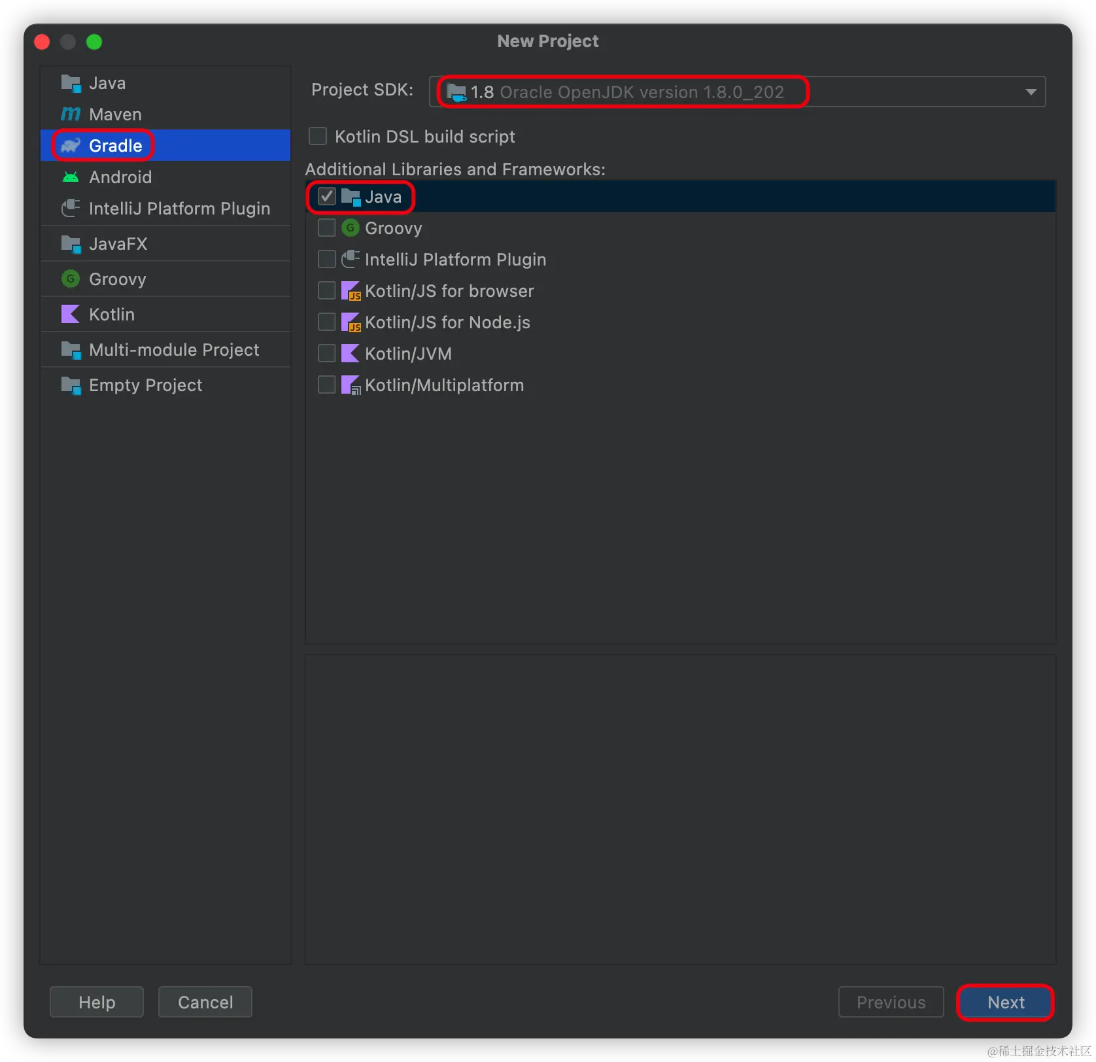Check the Kotlin/JVM checkbox

click(327, 353)
